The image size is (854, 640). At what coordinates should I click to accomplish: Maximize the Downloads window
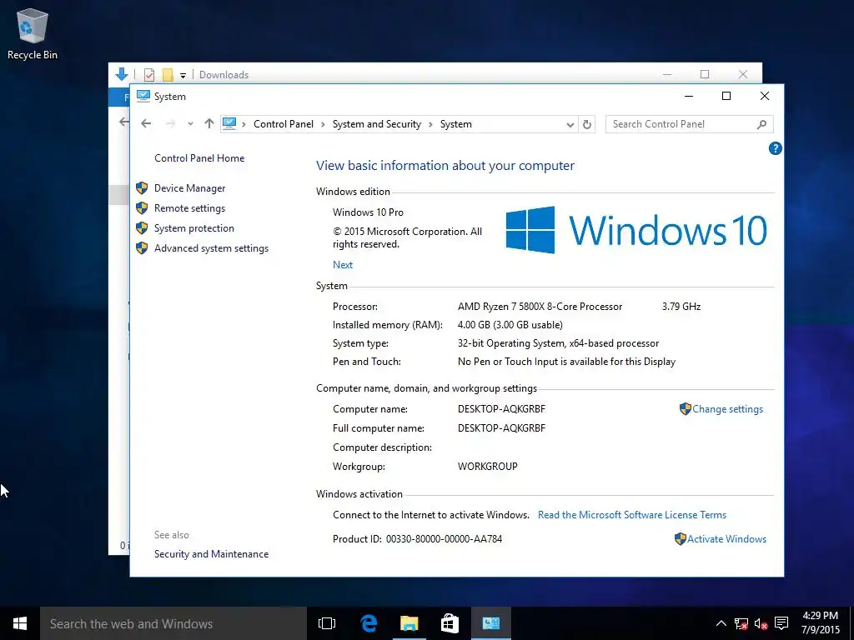coord(704,74)
